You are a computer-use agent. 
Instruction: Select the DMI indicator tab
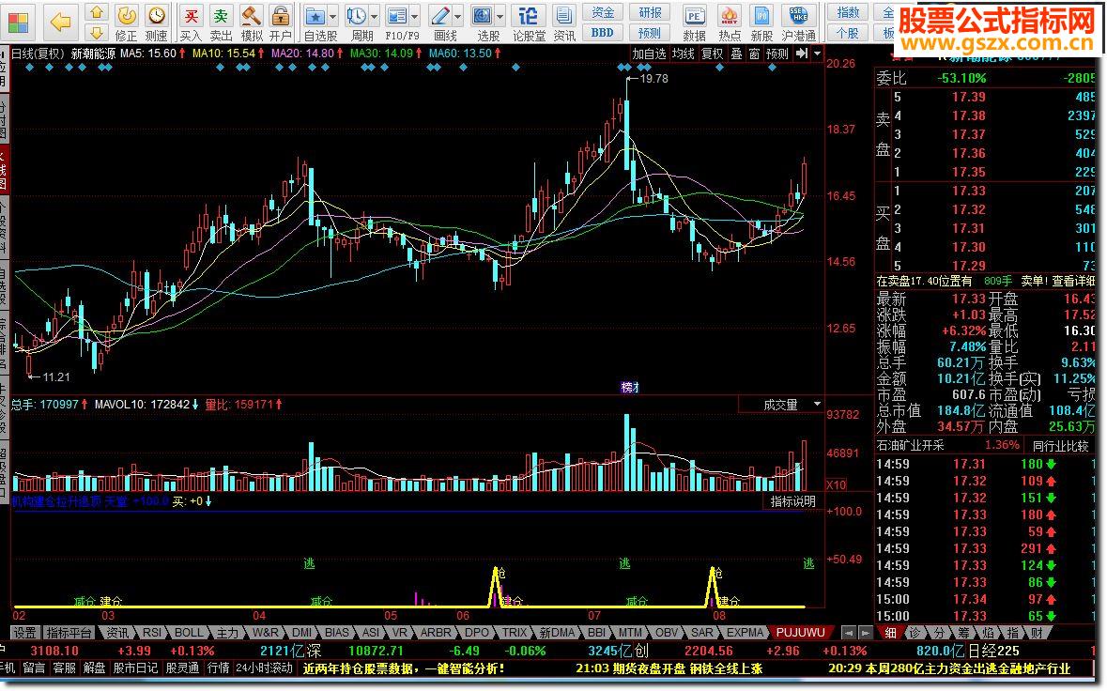(x=301, y=633)
